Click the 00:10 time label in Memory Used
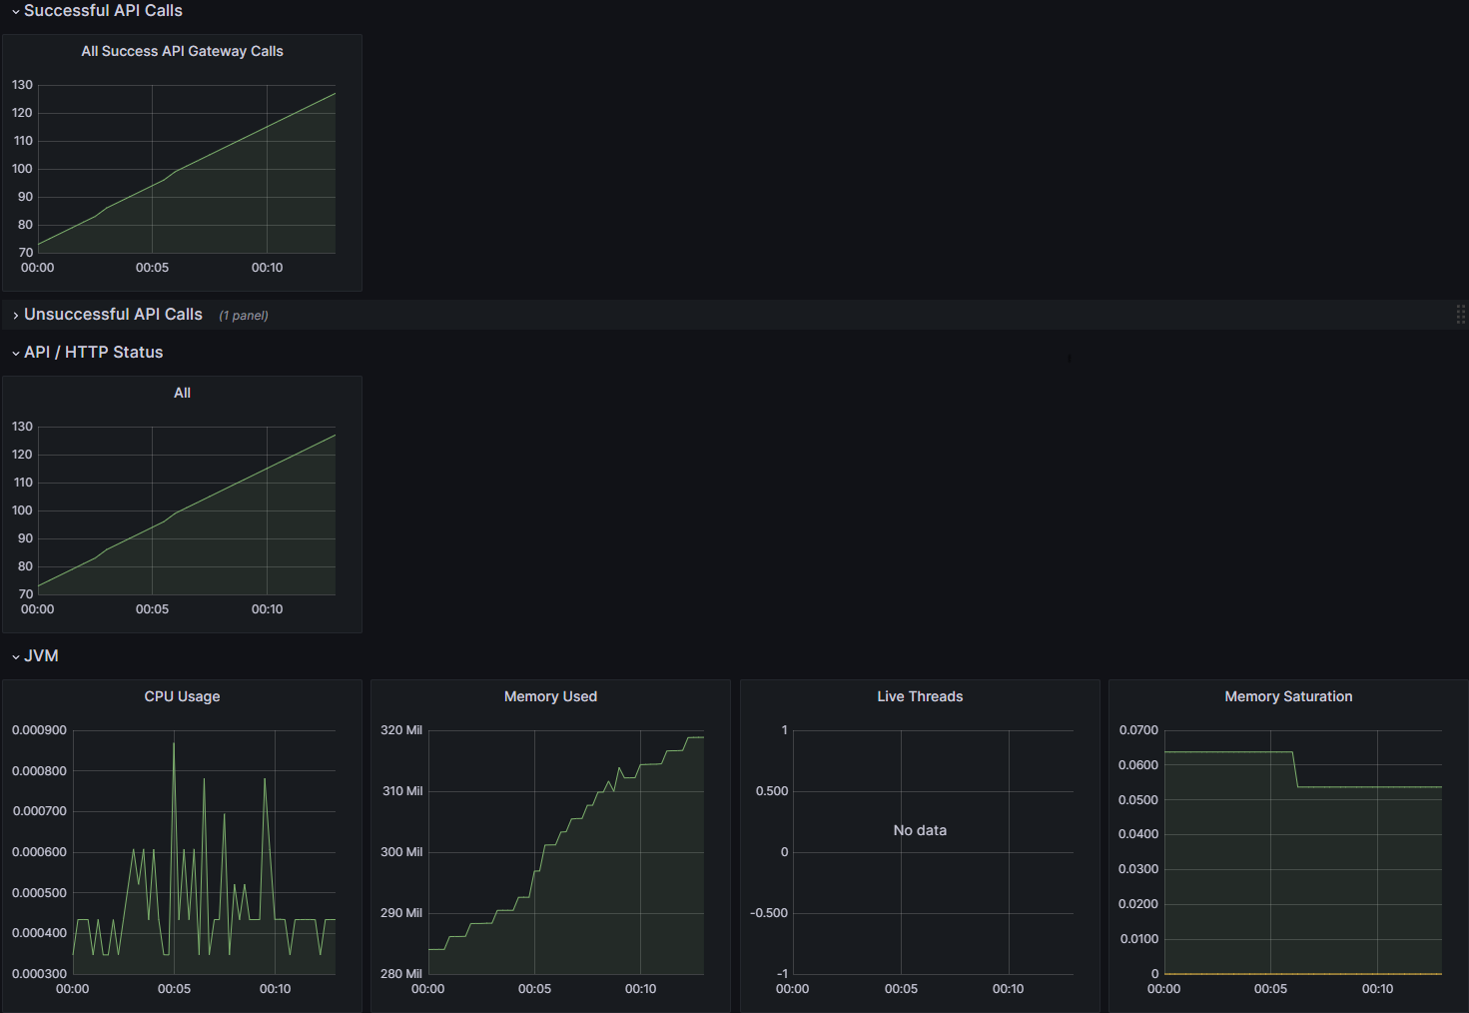 tap(640, 989)
